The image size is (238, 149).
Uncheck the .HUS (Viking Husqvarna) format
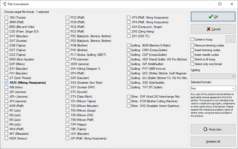[6, 83]
